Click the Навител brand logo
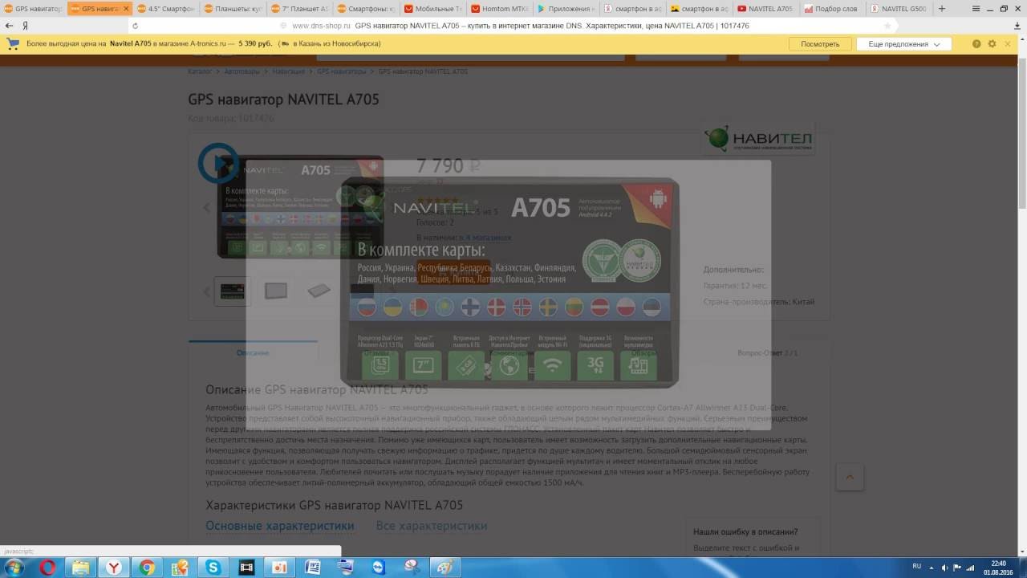The width and height of the screenshot is (1027, 578). click(x=758, y=138)
